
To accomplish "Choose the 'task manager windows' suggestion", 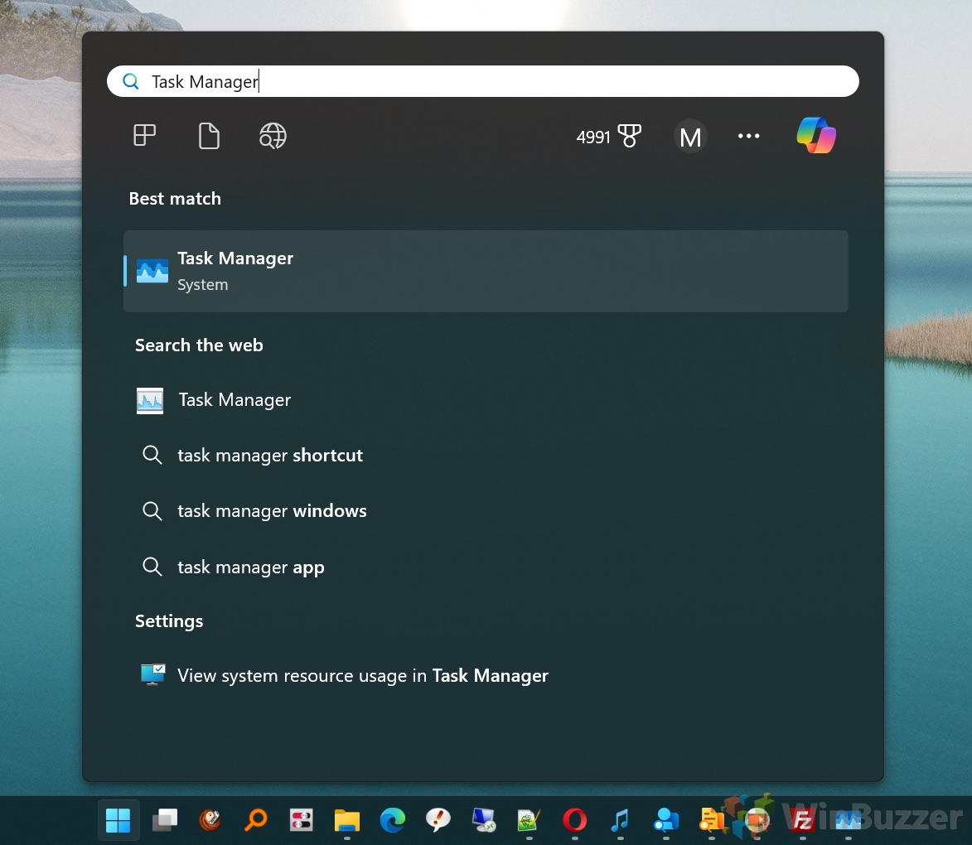I will (x=272, y=511).
